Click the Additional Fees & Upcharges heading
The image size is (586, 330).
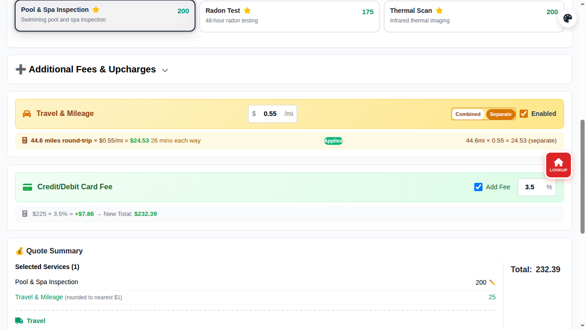coord(92,69)
